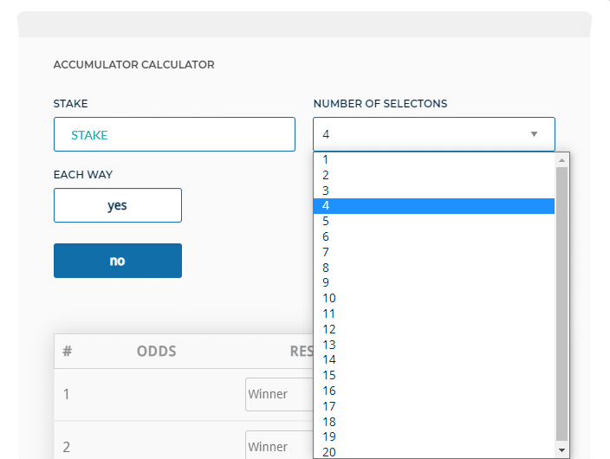This screenshot has height=459, width=610.
Task: Pick option 10 in the dropdown list
Action: pyautogui.click(x=434, y=298)
